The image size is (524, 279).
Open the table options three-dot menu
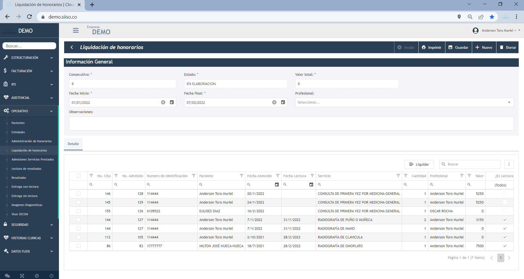pos(509,164)
